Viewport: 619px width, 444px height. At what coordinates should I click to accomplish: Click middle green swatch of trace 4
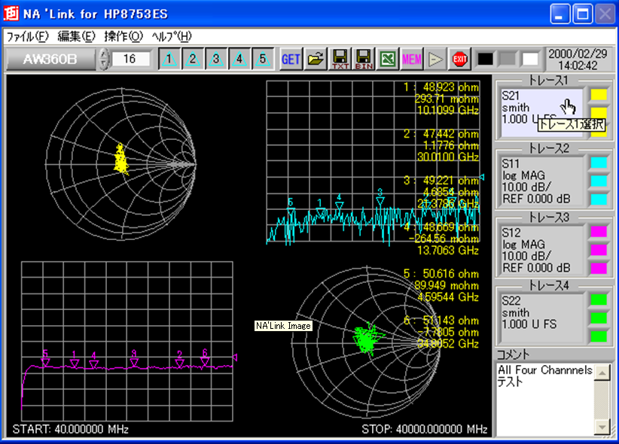pyautogui.click(x=599, y=318)
